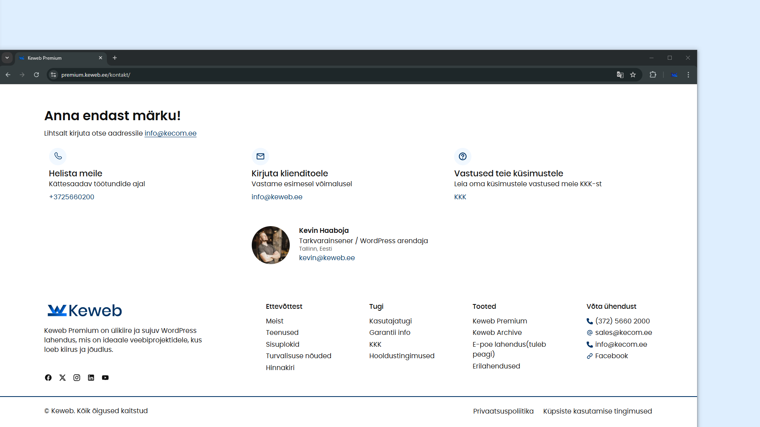This screenshot has height=427, width=760.
Task: Open Keweb Premium in Tooted column
Action: [x=500, y=321]
